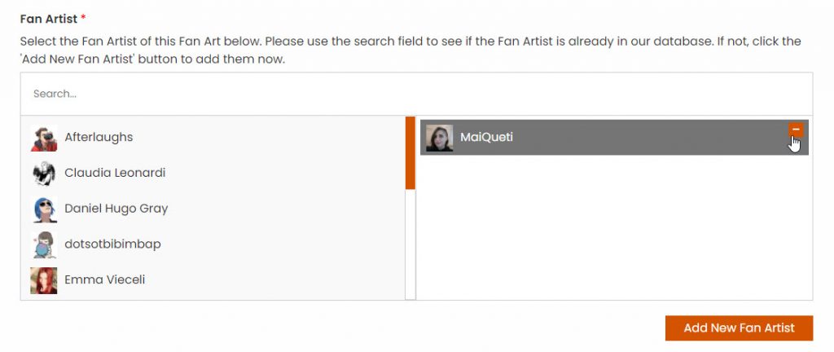
Task: Pick the Daniel Hugo Gray name entry
Action: coord(116,209)
